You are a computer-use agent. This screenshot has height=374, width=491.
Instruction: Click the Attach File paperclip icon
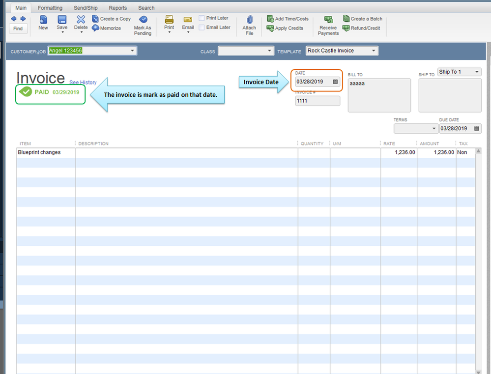click(x=249, y=20)
